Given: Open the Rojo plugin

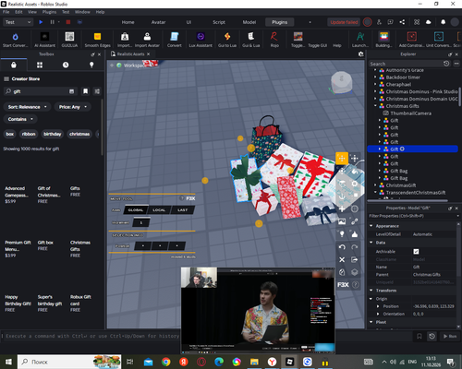Looking at the screenshot, I should tap(274, 40).
